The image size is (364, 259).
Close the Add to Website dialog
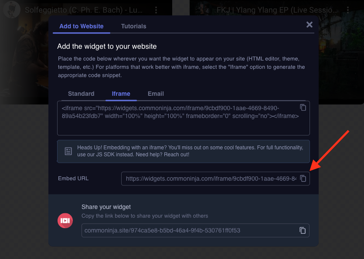pyautogui.click(x=310, y=25)
